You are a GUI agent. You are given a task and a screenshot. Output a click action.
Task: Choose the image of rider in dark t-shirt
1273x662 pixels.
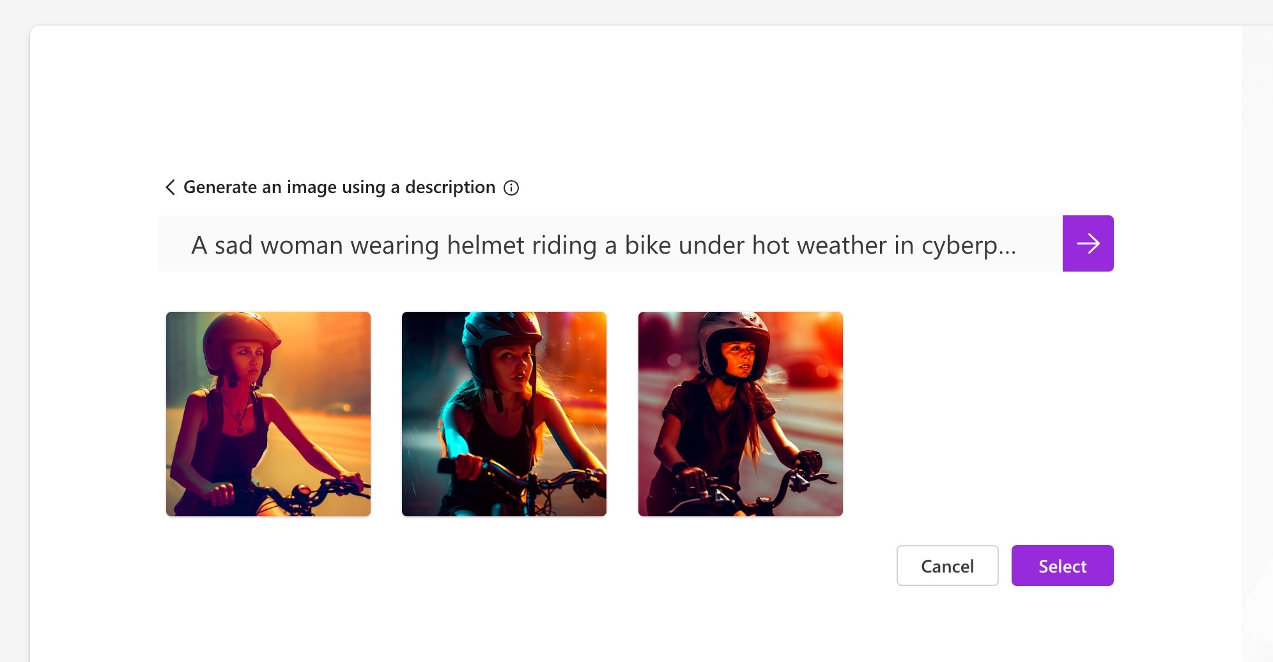tap(740, 414)
